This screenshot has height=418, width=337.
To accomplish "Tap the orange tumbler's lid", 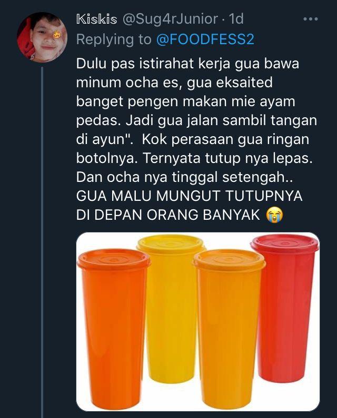I will 114,259.
